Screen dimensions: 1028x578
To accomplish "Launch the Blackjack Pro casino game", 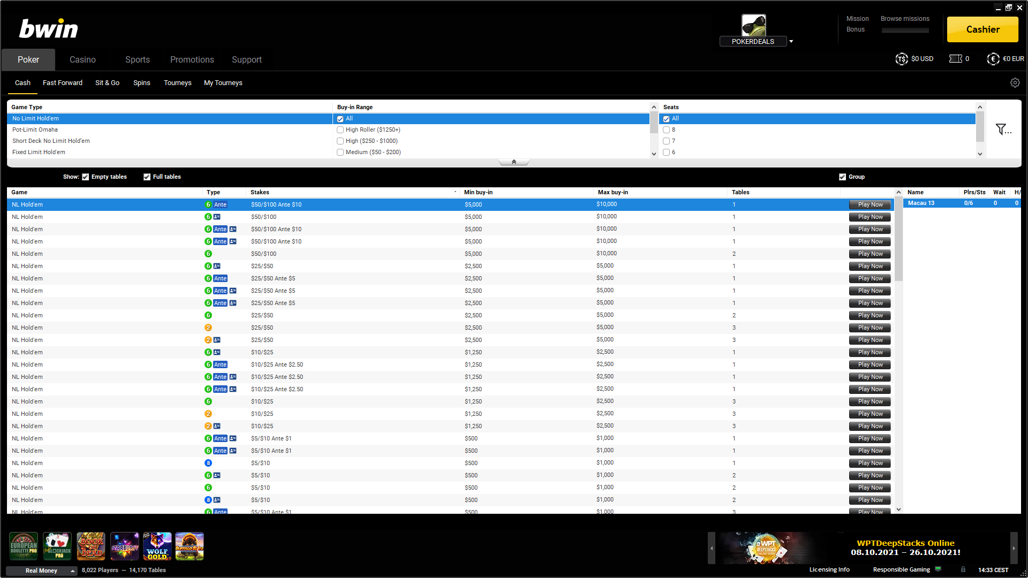I will tap(57, 546).
